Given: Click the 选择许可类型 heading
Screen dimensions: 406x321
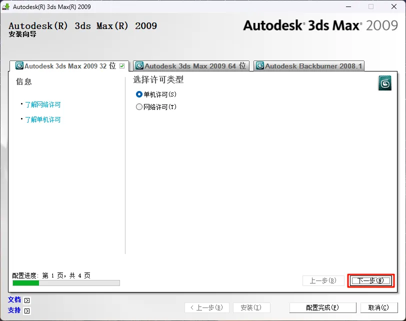Looking at the screenshot, I should pos(158,79).
